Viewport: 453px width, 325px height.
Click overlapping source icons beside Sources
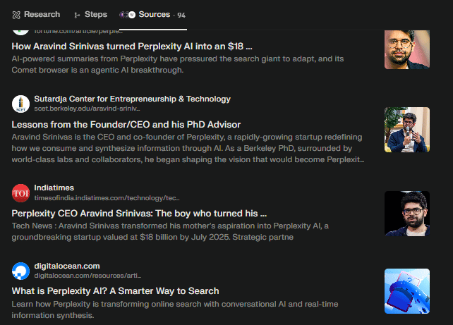pos(128,14)
